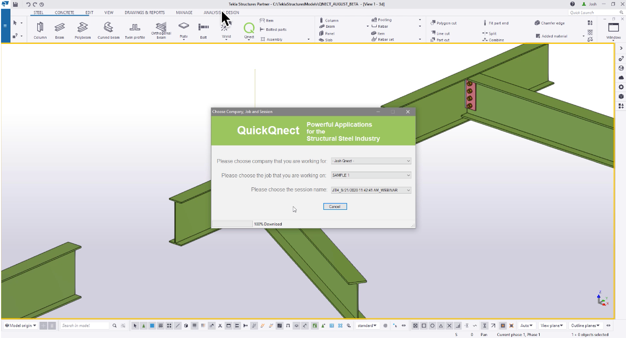Switch to the DRAWINGS & REPORTS tab
Viewport: 626px width, 338px height.
tap(144, 12)
